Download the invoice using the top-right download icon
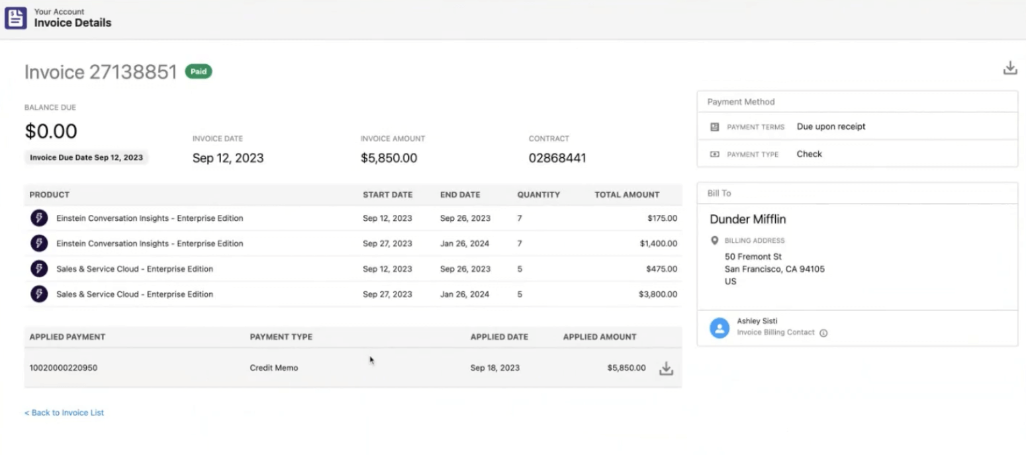 (x=1009, y=67)
